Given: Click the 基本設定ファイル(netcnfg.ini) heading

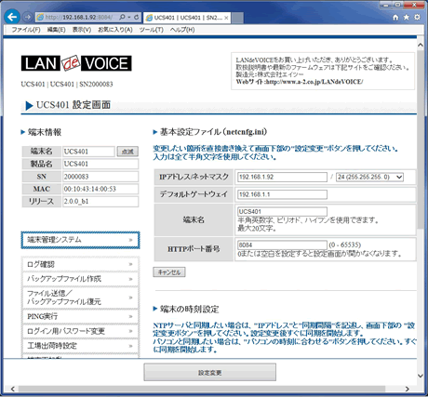Looking at the screenshot, I should tap(213, 132).
